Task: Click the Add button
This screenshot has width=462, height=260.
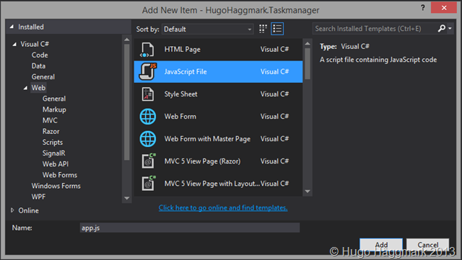Action: 381,245
